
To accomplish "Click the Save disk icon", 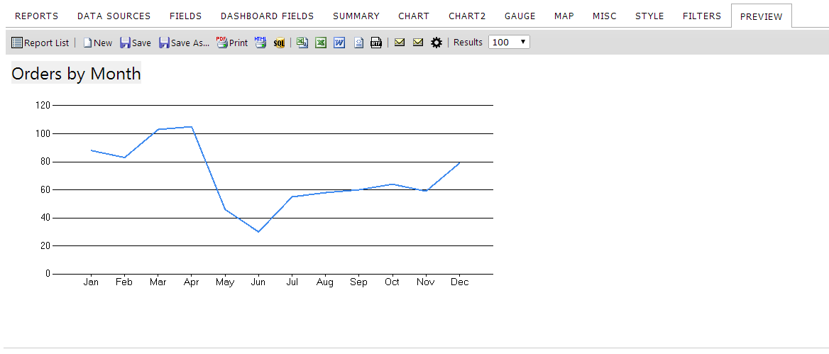I will point(125,43).
